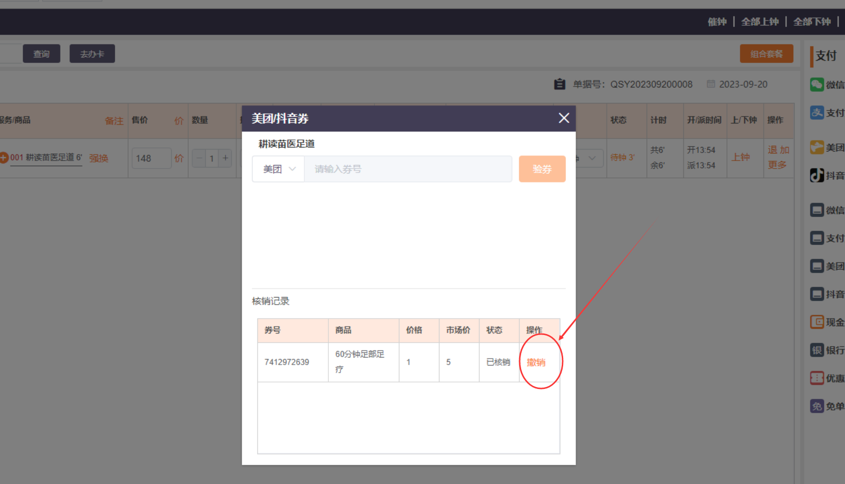Screen dimensions: 845x484
Task: Select the dark card icon beside 抖音
Action: (817, 294)
